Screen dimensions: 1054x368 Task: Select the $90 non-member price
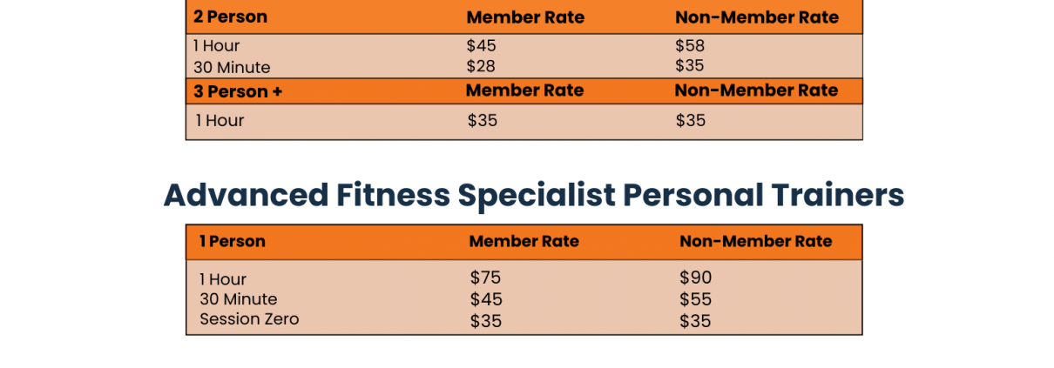[695, 278]
